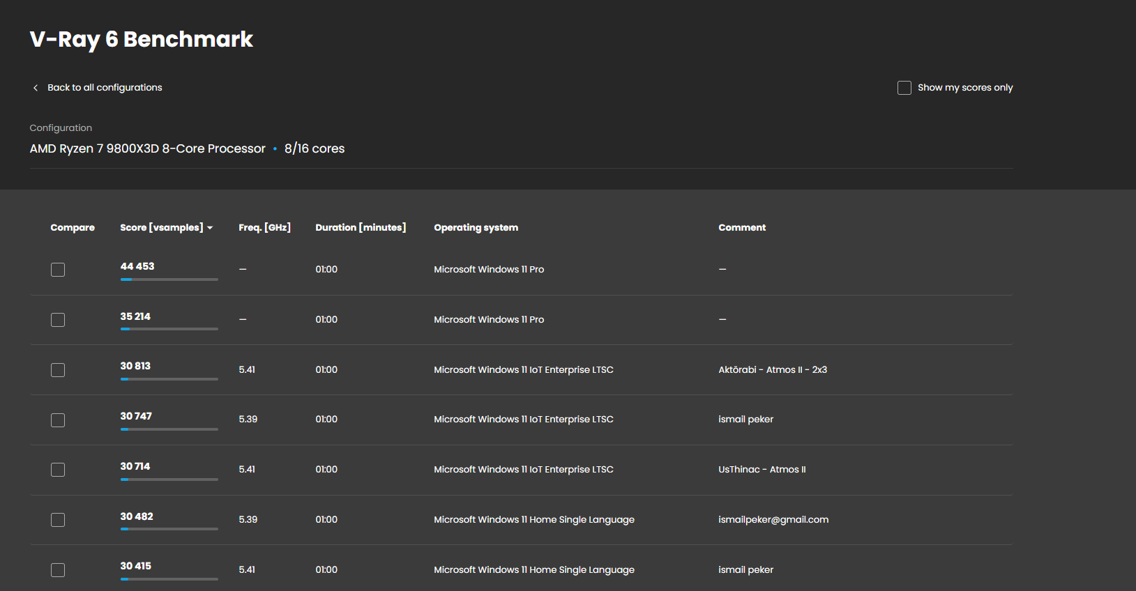Tick compare checkbox for score 44 453
Viewport: 1136px width, 591px height.
pyautogui.click(x=58, y=270)
